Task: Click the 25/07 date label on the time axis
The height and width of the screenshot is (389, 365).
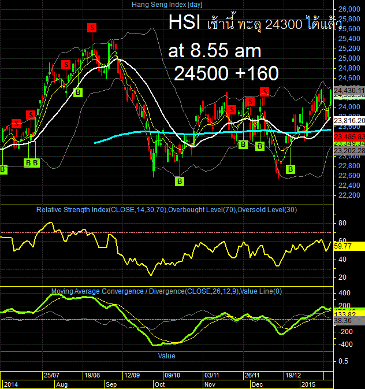Action: (51, 375)
